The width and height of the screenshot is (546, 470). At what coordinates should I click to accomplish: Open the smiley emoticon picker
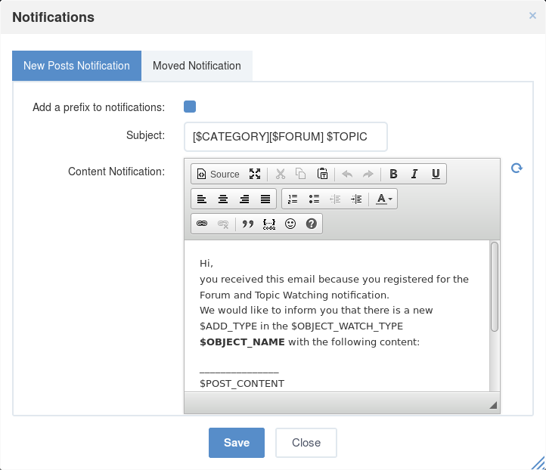(290, 224)
